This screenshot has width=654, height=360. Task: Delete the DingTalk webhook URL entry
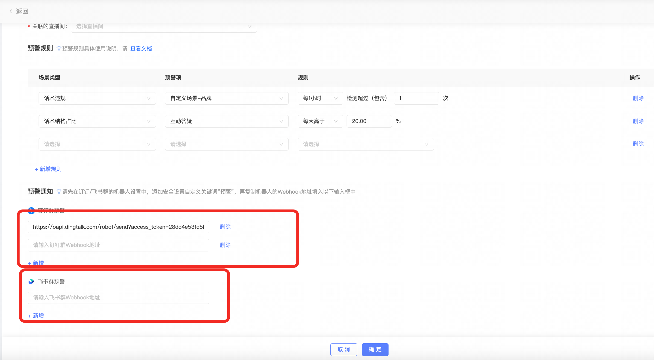point(225,227)
